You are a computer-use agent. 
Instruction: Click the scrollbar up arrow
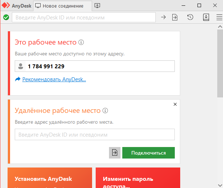(x=220, y=27)
